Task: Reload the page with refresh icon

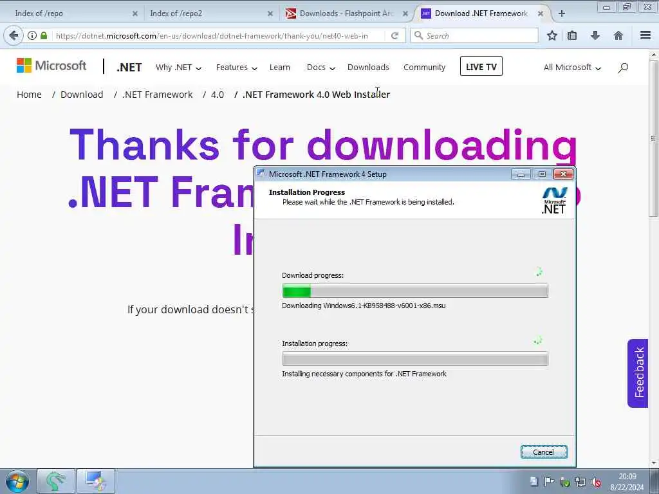Action: (x=394, y=36)
